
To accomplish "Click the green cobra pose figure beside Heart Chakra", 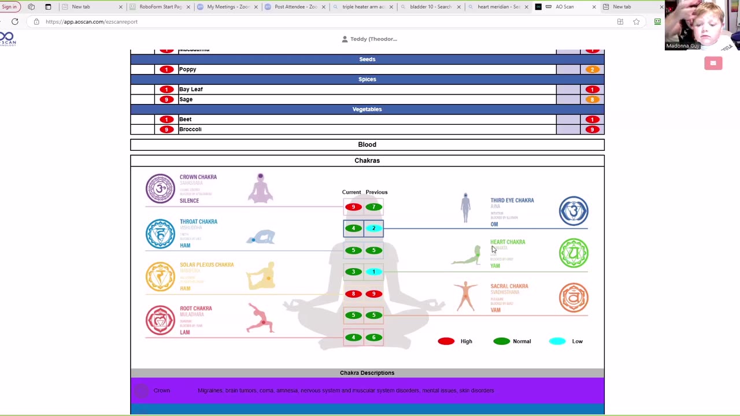I will click(x=467, y=255).
